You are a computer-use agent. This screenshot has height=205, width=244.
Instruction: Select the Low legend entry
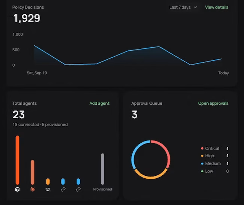215,171
